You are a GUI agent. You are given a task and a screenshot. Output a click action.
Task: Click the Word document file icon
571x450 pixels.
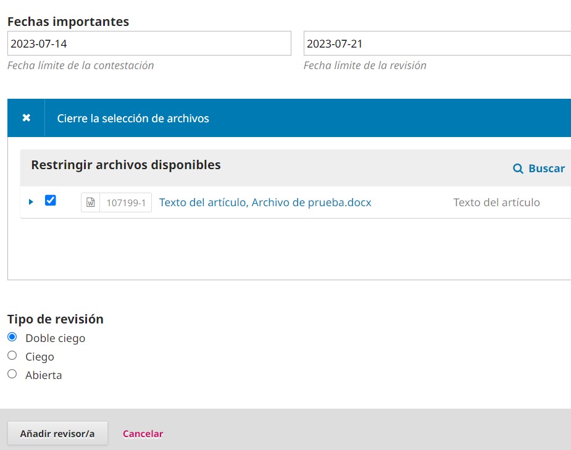pyautogui.click(x=90, y=202)
